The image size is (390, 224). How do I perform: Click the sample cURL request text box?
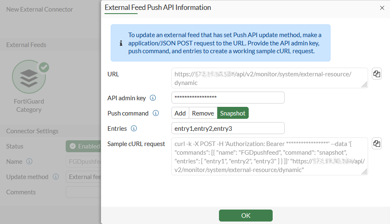pyautogui.click(x=269, y=156)
